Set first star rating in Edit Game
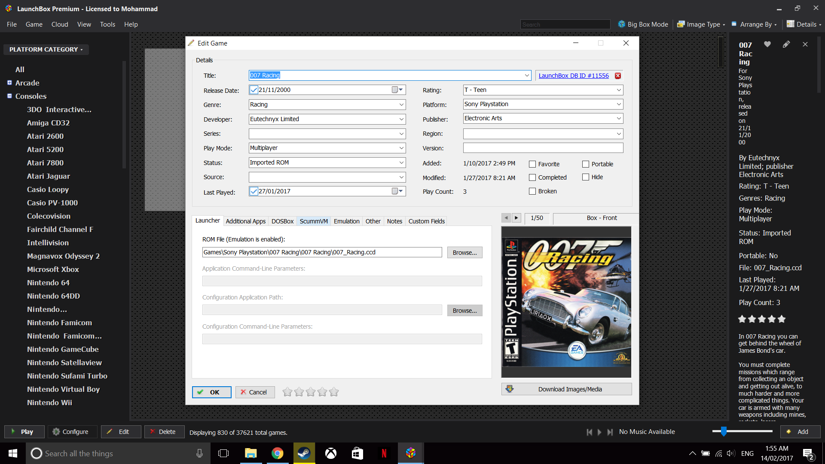The width and height of the screenshot is (825, 464). point(287,392)
